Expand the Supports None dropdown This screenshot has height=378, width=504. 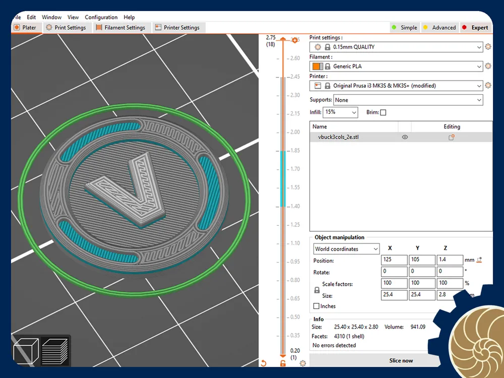[x=408, y=100]
